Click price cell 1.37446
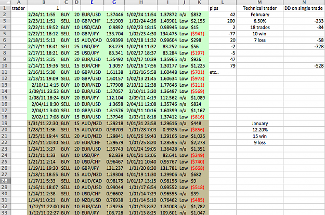The image size is (325, 215). pos(114,15)
